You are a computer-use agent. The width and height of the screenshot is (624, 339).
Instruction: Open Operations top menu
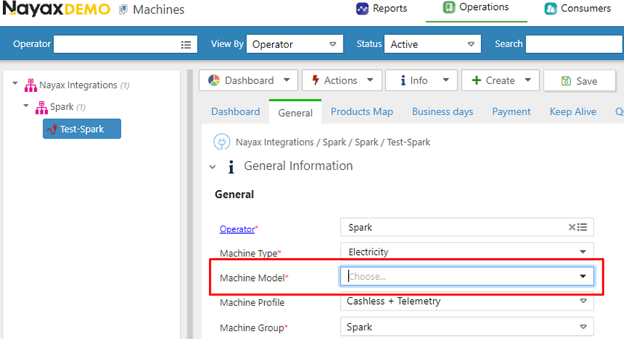[x=476, y=8]
